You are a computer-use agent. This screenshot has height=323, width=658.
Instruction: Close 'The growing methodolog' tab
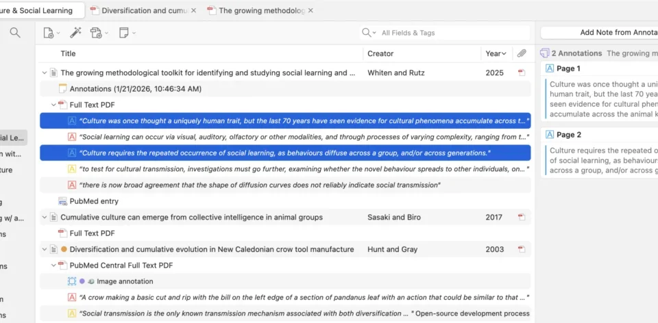310,11
